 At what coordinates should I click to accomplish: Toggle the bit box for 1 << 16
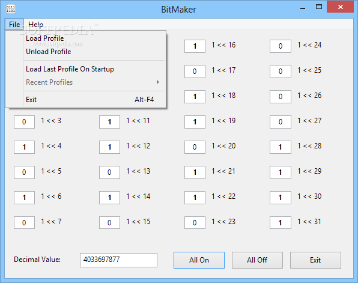click(195, 46)
